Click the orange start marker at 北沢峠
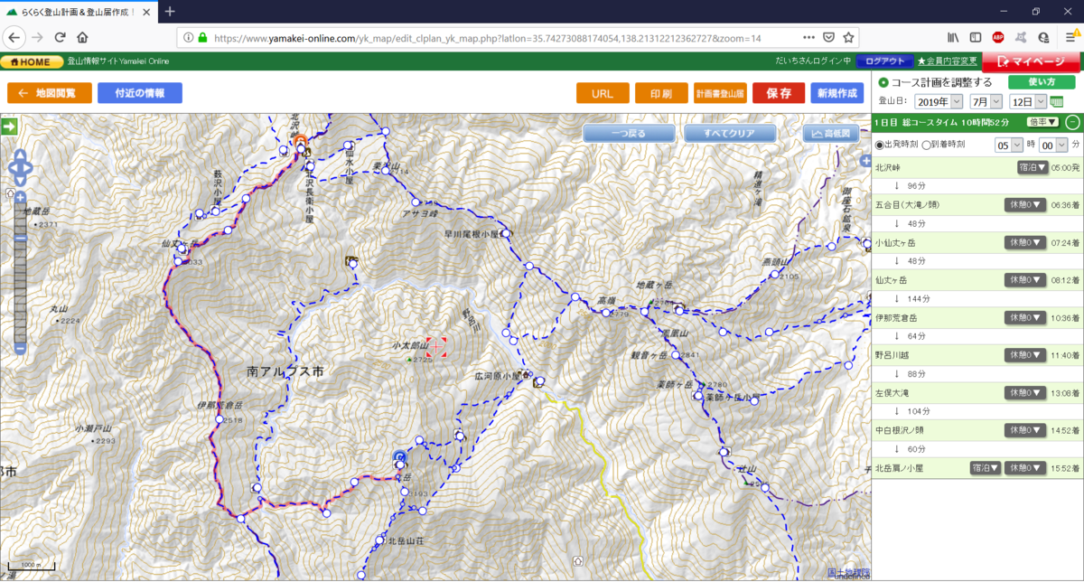 tap(299, 142)
